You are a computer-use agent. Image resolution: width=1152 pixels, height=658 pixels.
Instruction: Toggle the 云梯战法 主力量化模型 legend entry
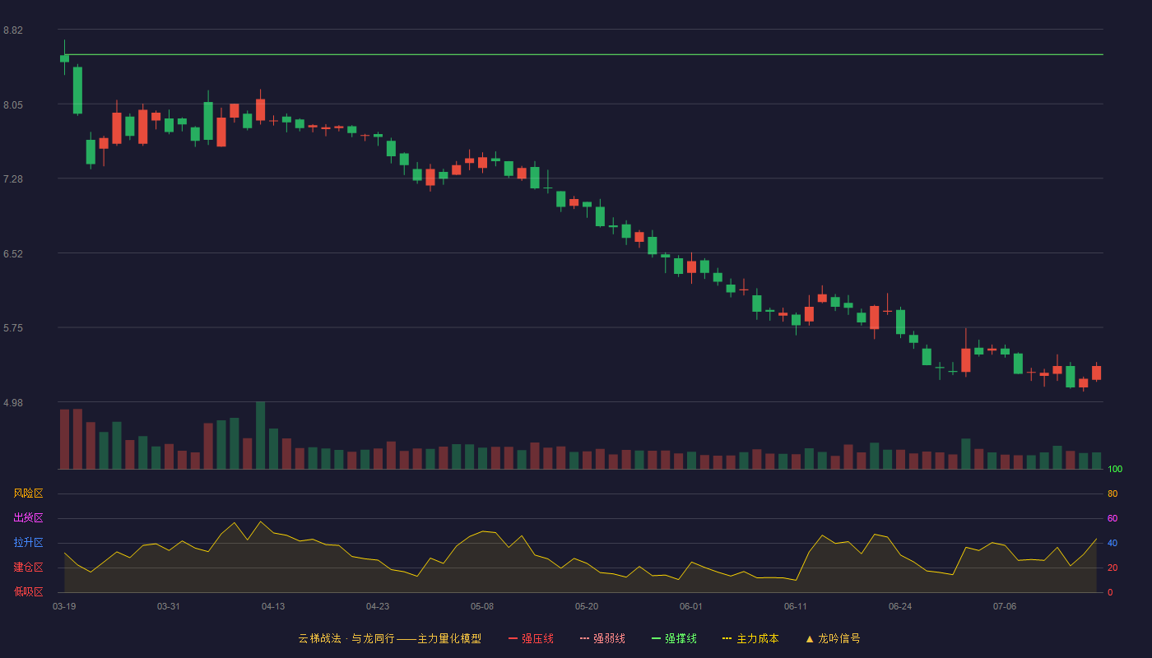(389, 638)
